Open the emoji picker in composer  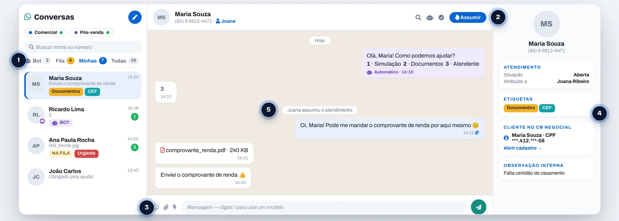point(156,207)
